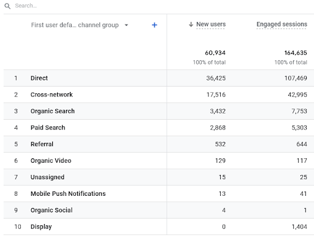Click total New users value 60,934
Screen dimensions: 314x240
coord(215,53)
